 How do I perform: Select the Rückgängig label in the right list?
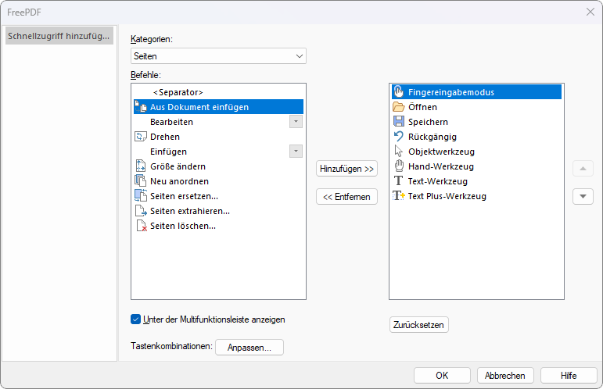(x=433, y=137)
